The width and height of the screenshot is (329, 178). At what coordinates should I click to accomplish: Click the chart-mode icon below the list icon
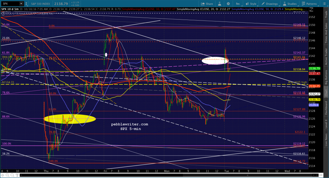(x=311, y=10)
